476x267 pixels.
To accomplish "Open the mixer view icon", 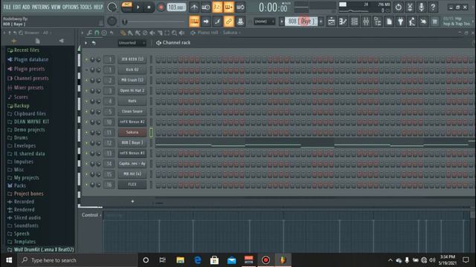I will click(366, 22).
